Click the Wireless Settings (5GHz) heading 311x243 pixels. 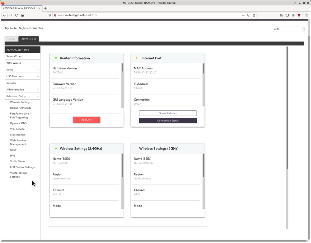159,149
